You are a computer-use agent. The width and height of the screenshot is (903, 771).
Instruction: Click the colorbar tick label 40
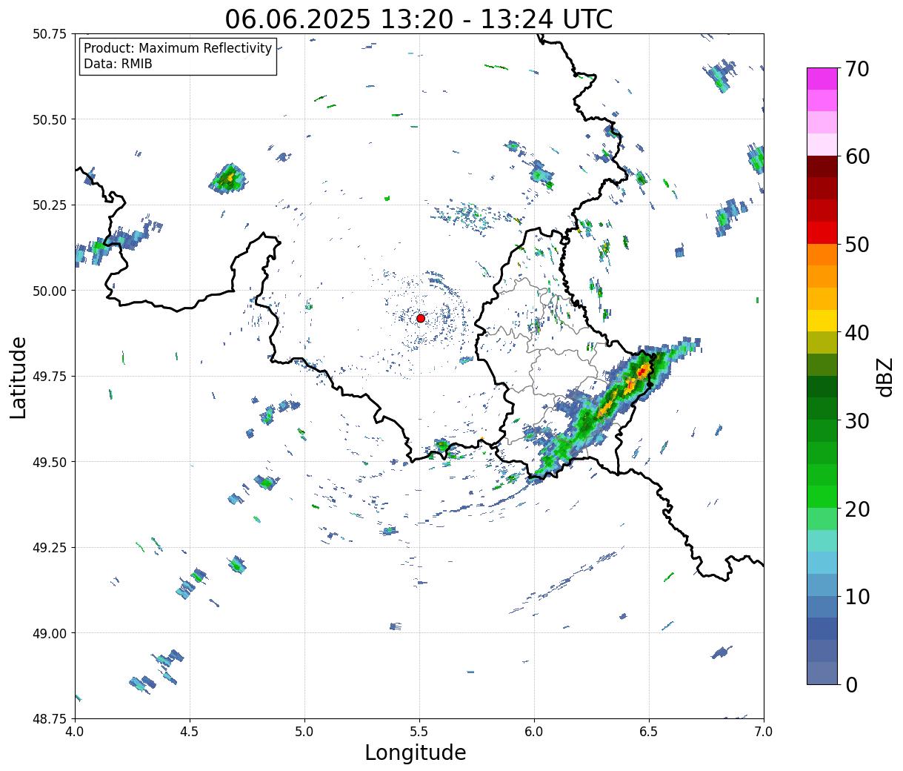pos(858,333)
